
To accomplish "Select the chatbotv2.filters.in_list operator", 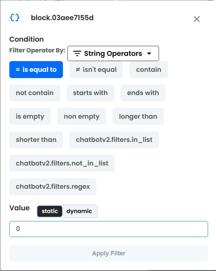I will click(x=114, y=139).
